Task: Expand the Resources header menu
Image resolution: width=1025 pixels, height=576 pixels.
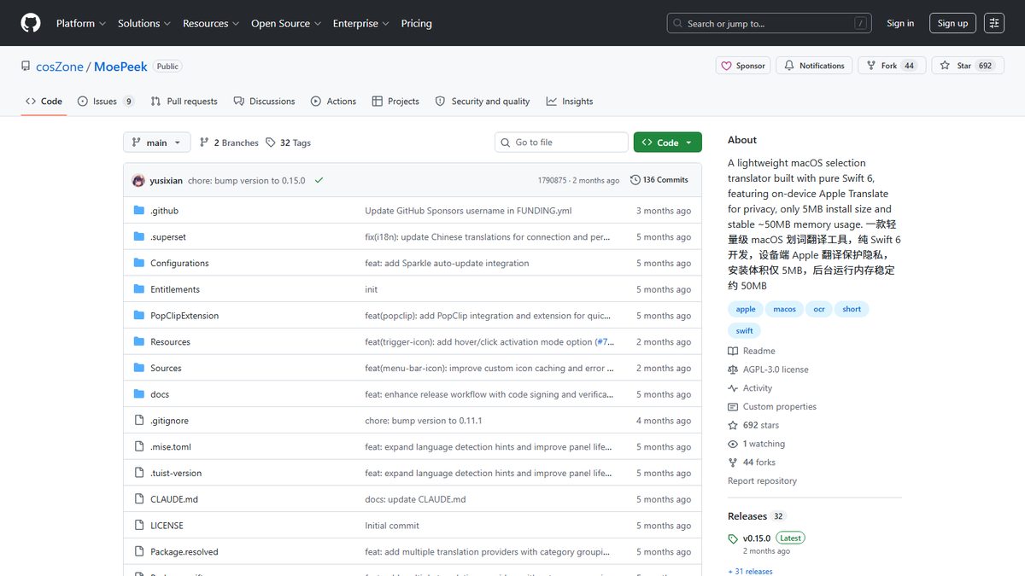Action: pos(211,23)
